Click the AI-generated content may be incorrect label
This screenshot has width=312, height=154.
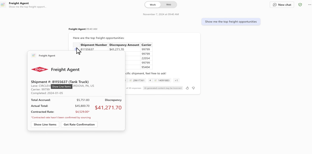163,88
